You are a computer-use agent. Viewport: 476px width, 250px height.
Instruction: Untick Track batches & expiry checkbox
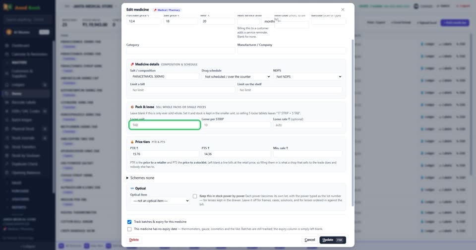coord(129,222)
